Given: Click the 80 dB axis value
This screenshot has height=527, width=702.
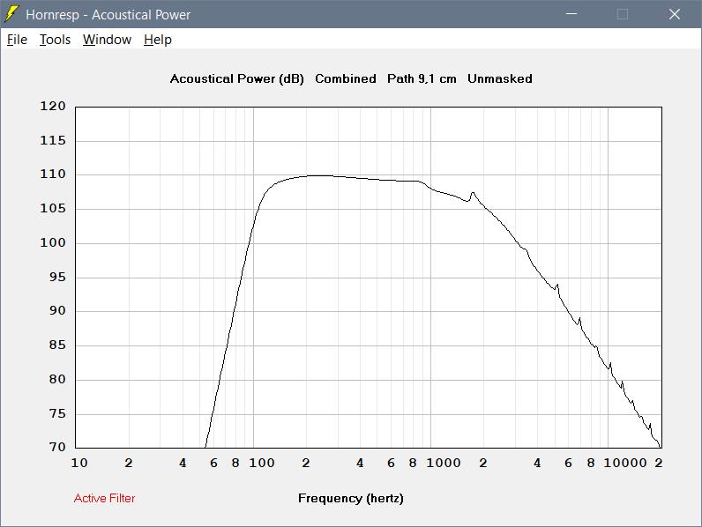Looking at the screenshot, I should [57, 379].
